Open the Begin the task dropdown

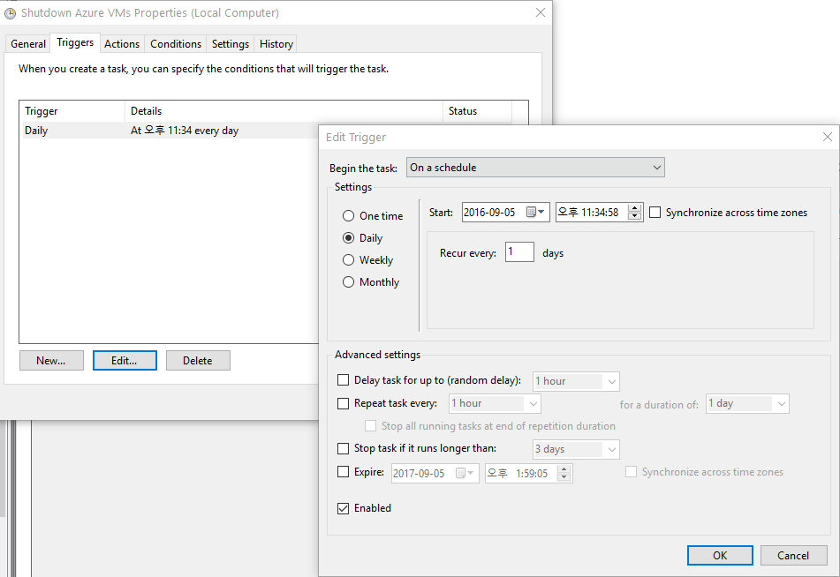click(535, 168)
